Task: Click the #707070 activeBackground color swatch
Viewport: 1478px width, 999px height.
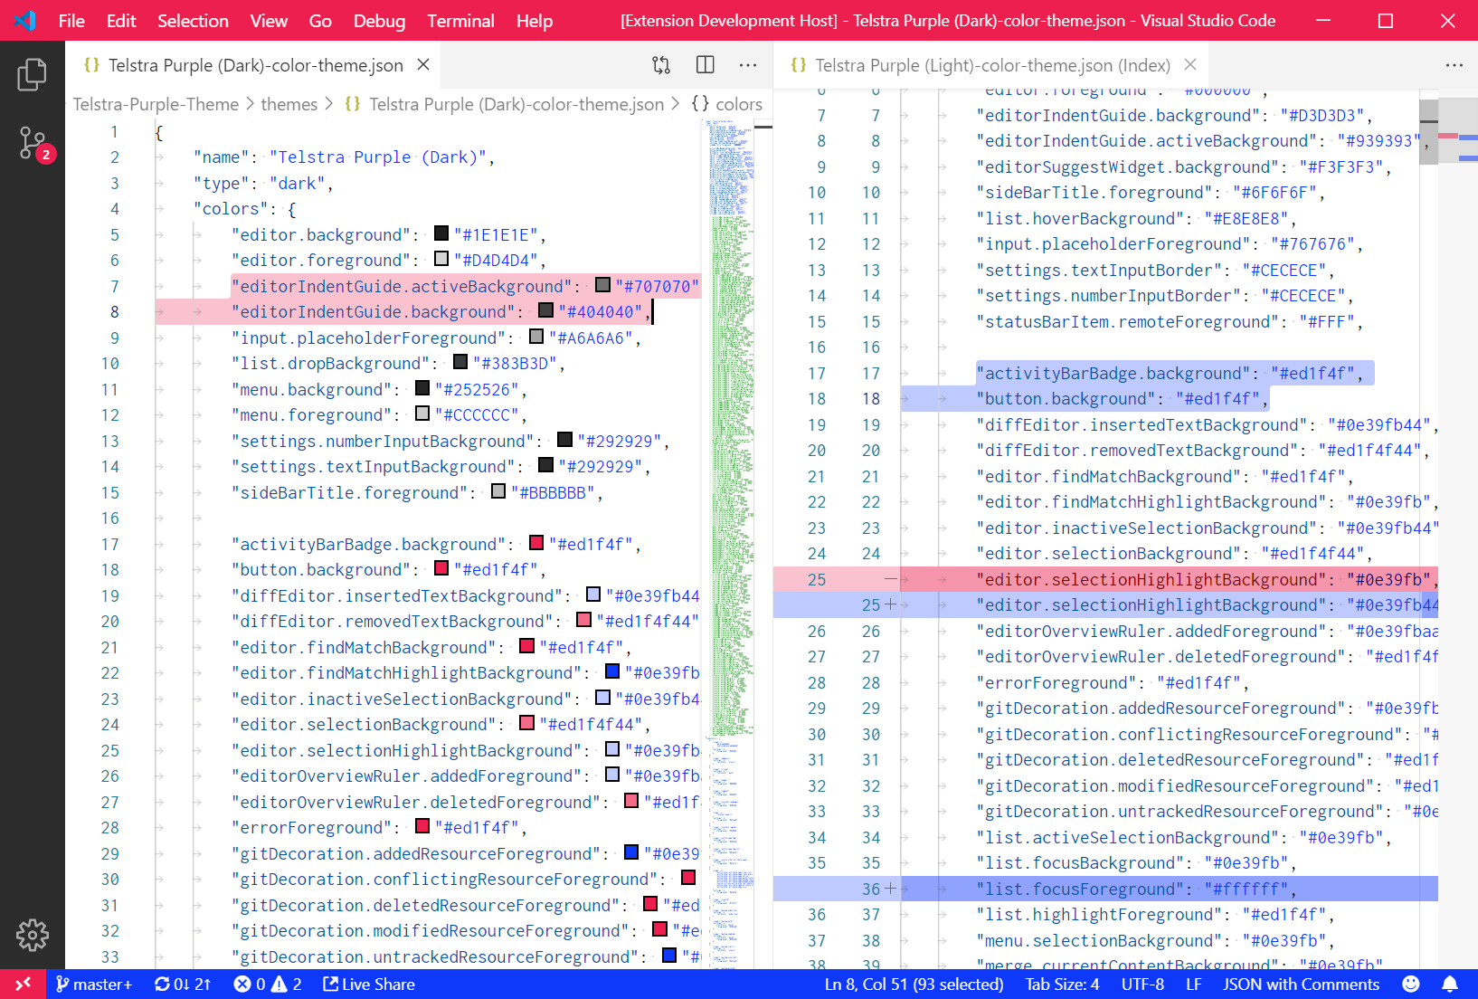Action: 603,285
